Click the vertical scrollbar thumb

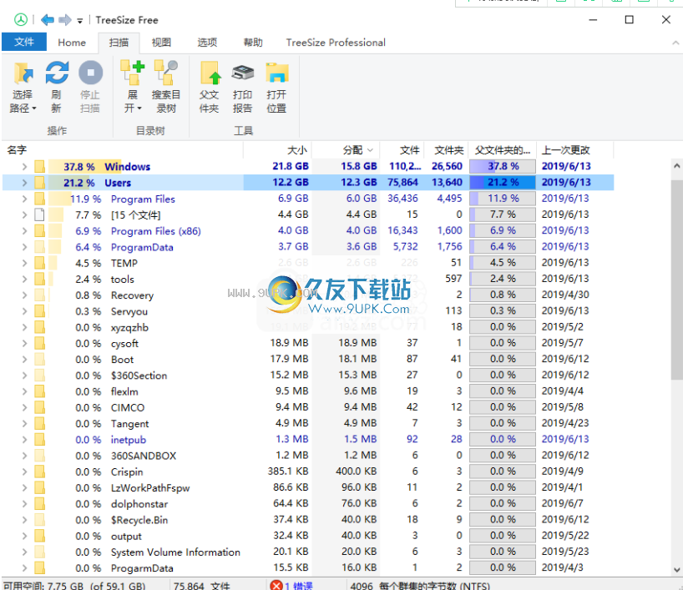click(676, 279)
